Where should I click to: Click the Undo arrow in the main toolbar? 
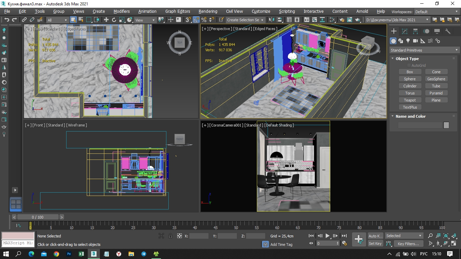coord(6,20)
